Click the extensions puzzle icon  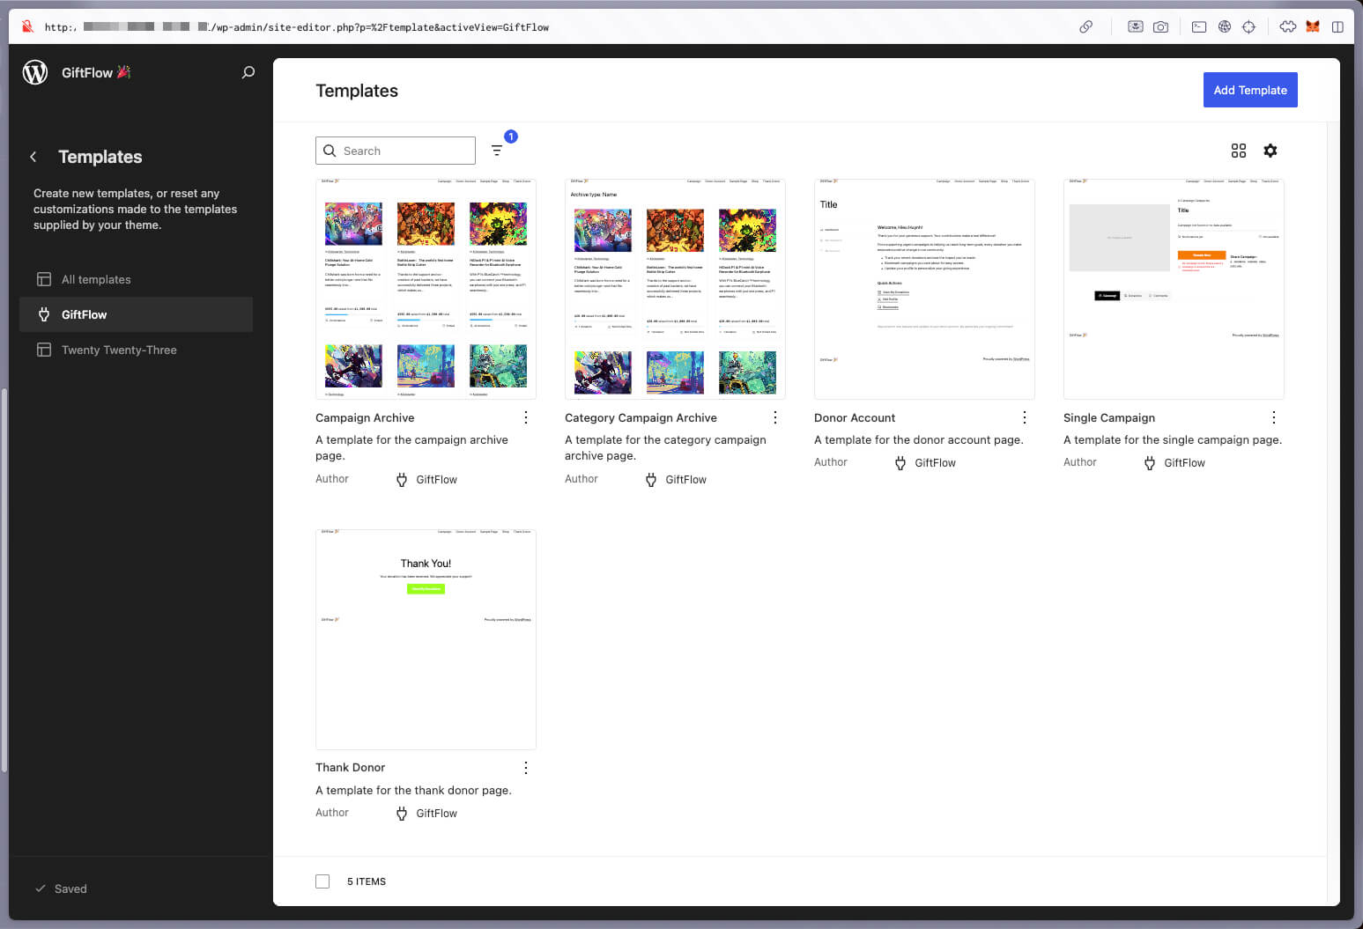point(1287,26)
